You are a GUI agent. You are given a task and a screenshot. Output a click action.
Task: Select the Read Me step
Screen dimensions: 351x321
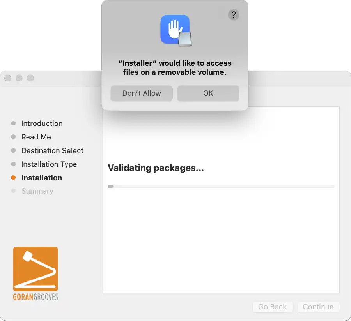(36, 137)
